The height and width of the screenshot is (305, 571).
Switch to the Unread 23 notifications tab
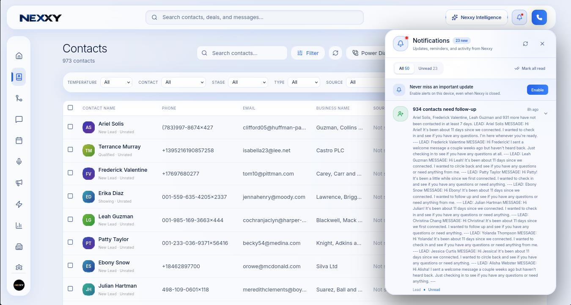pyautogui.click(x=428, y=68)
